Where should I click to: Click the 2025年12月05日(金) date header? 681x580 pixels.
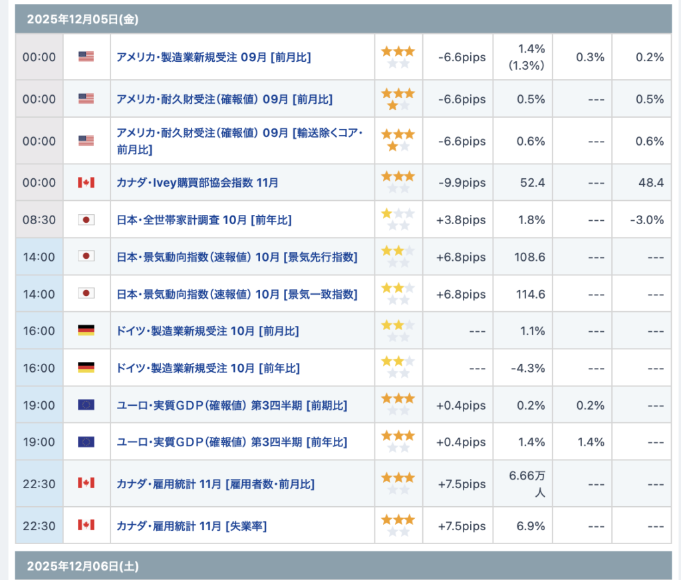(x=82, y=19)
